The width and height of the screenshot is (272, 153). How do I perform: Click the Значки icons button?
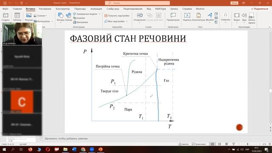(68, 17)
